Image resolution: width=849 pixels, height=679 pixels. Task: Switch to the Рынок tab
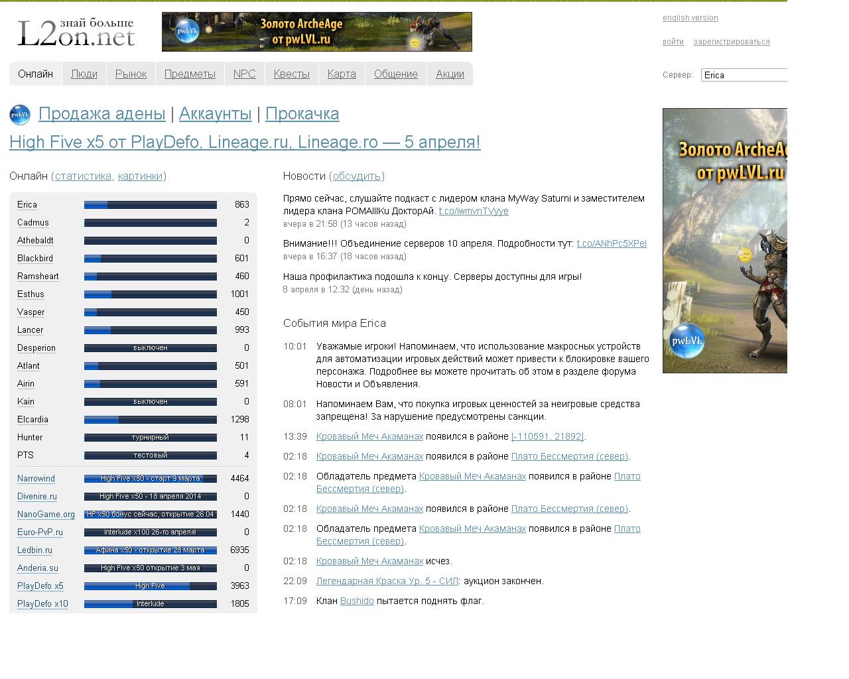131,74
